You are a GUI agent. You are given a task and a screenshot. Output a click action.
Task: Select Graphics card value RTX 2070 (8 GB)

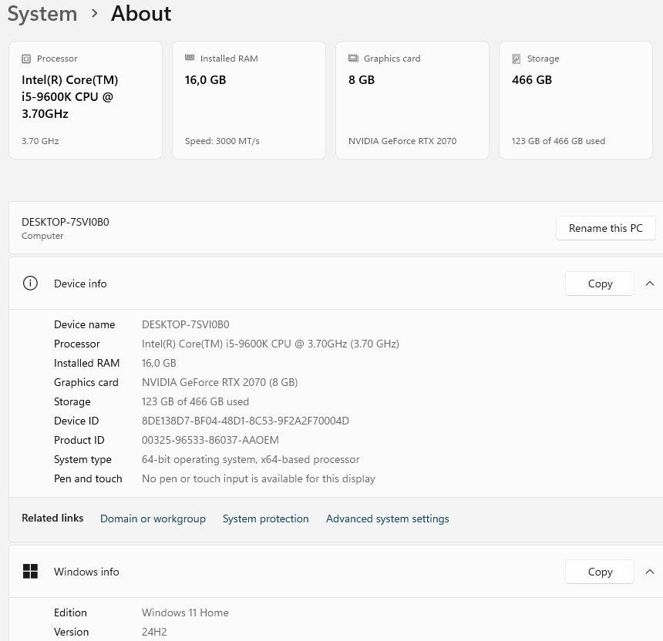tap(220, 382)
